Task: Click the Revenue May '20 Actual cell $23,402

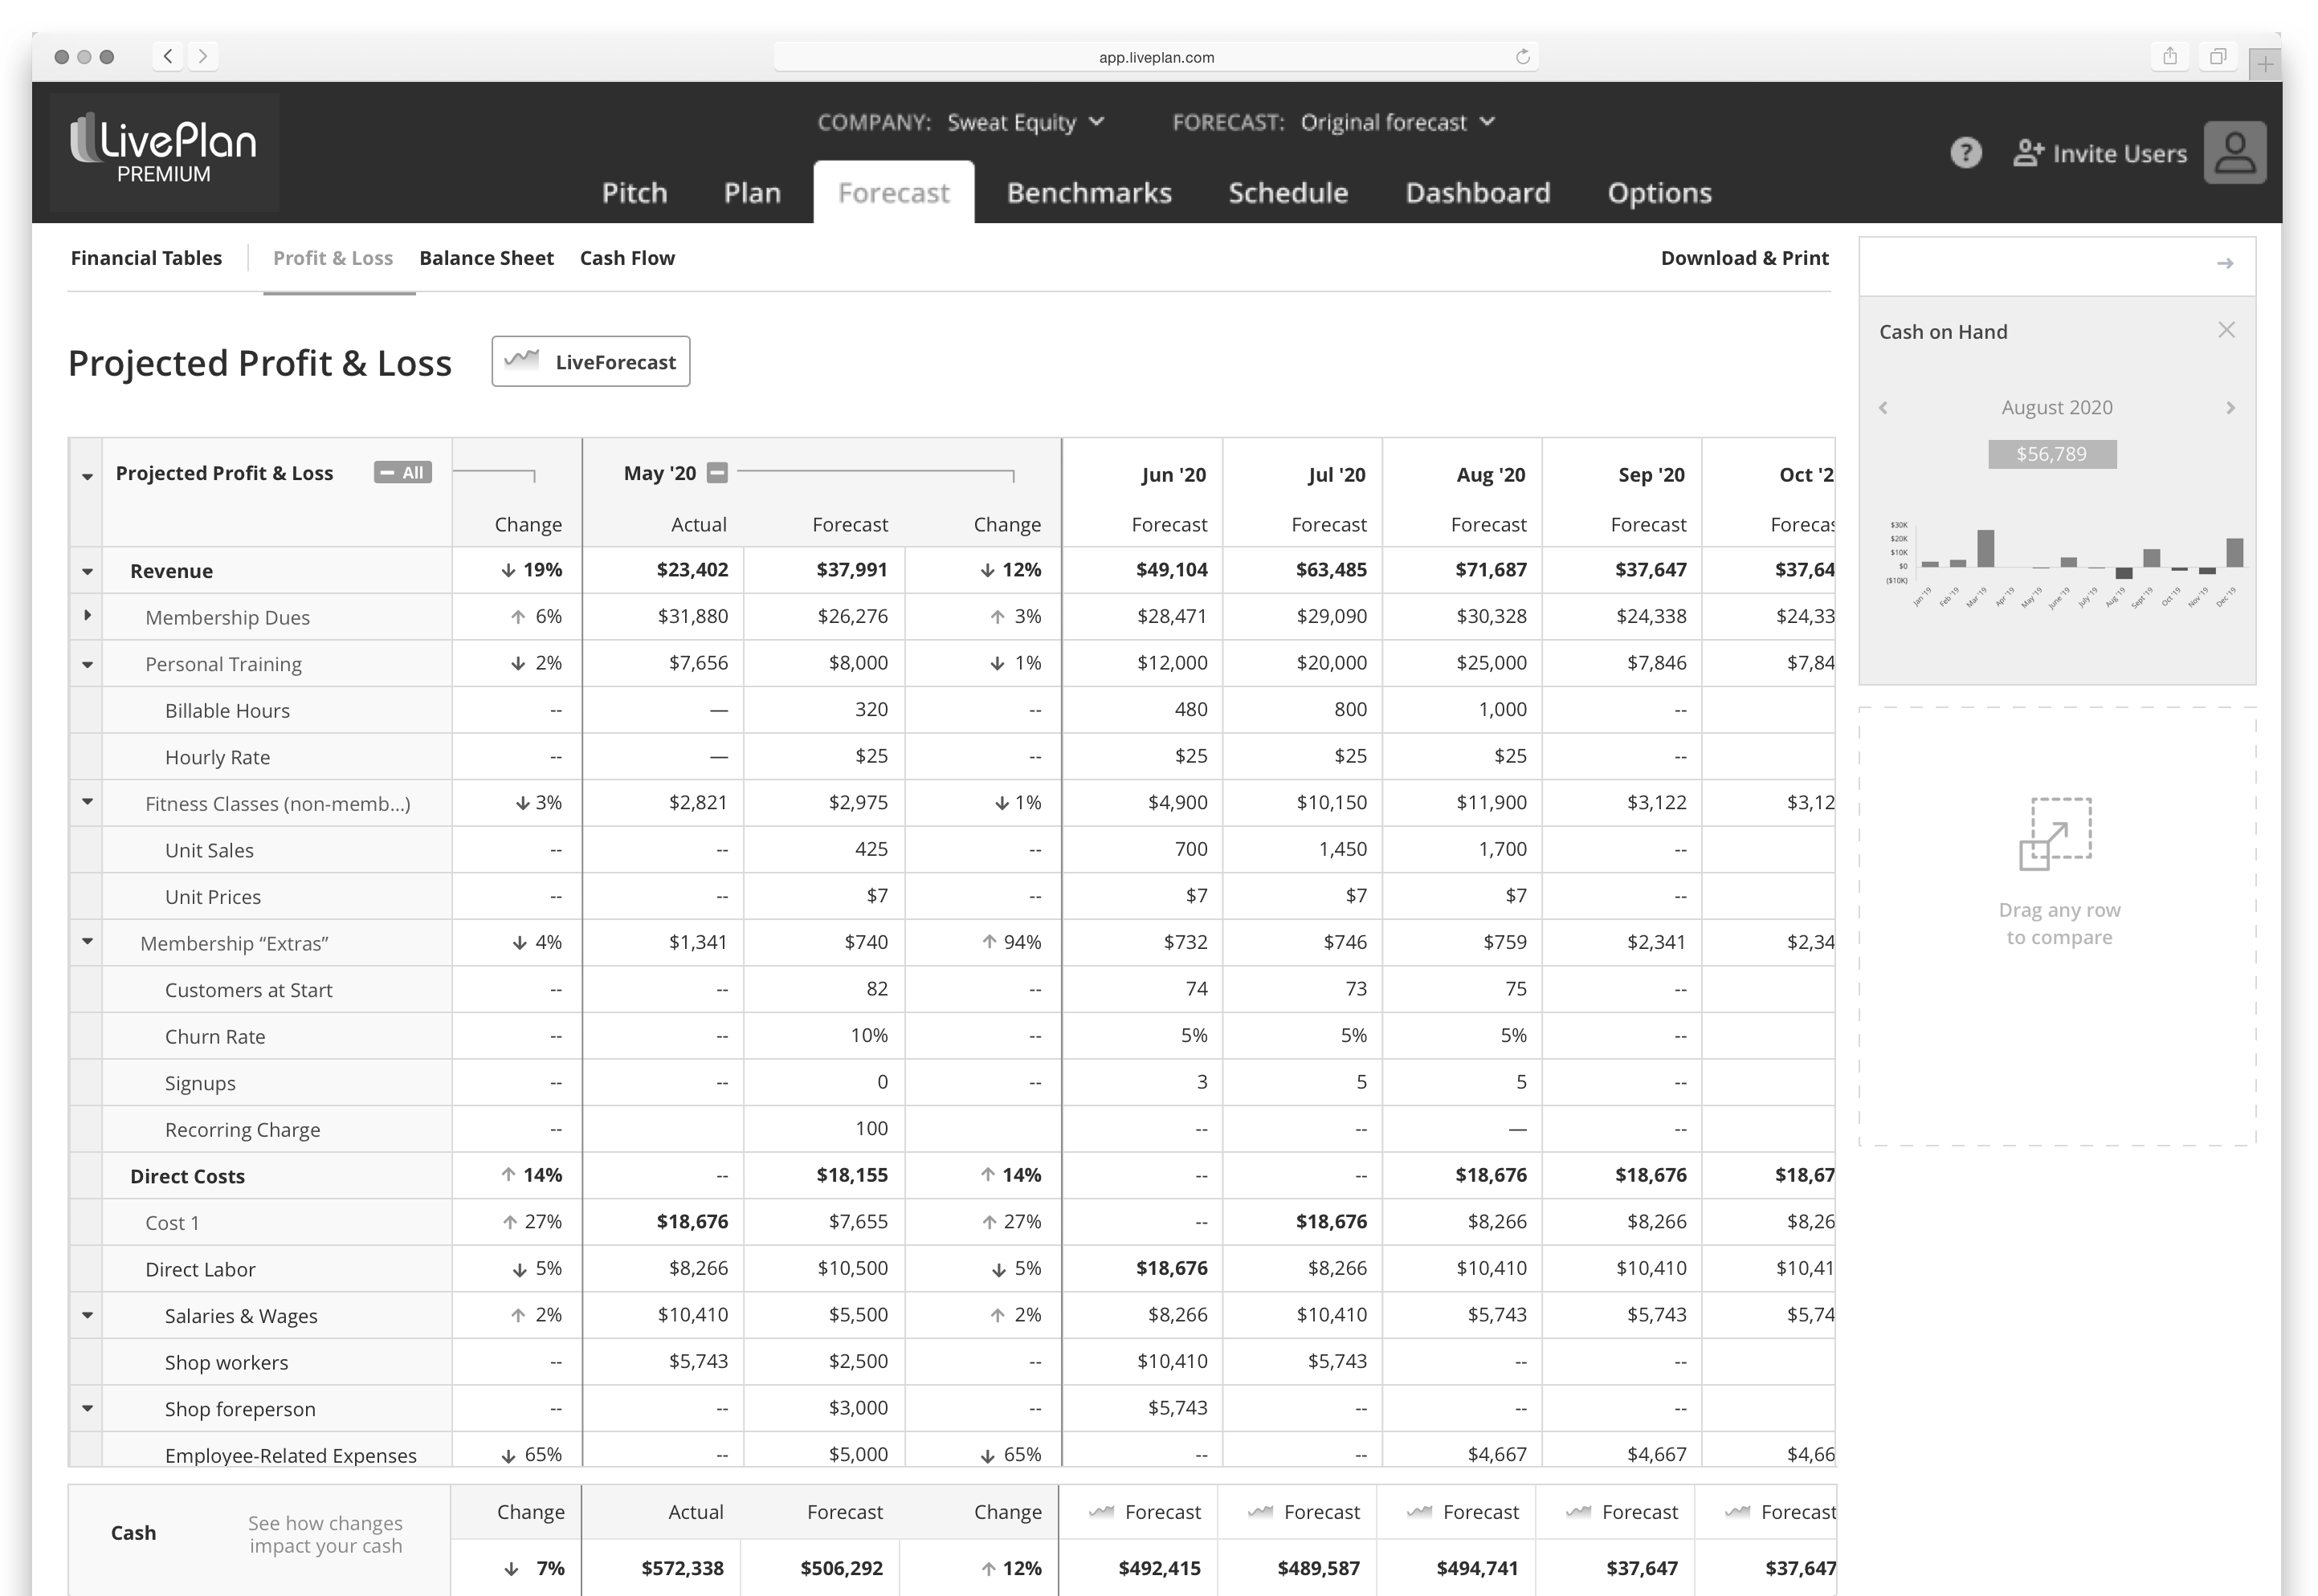Action: pyautogui.click(x=692, y=570)
